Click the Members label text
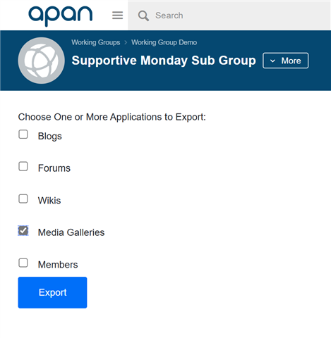This screenshot has width=331, height=338. [58, 265]
